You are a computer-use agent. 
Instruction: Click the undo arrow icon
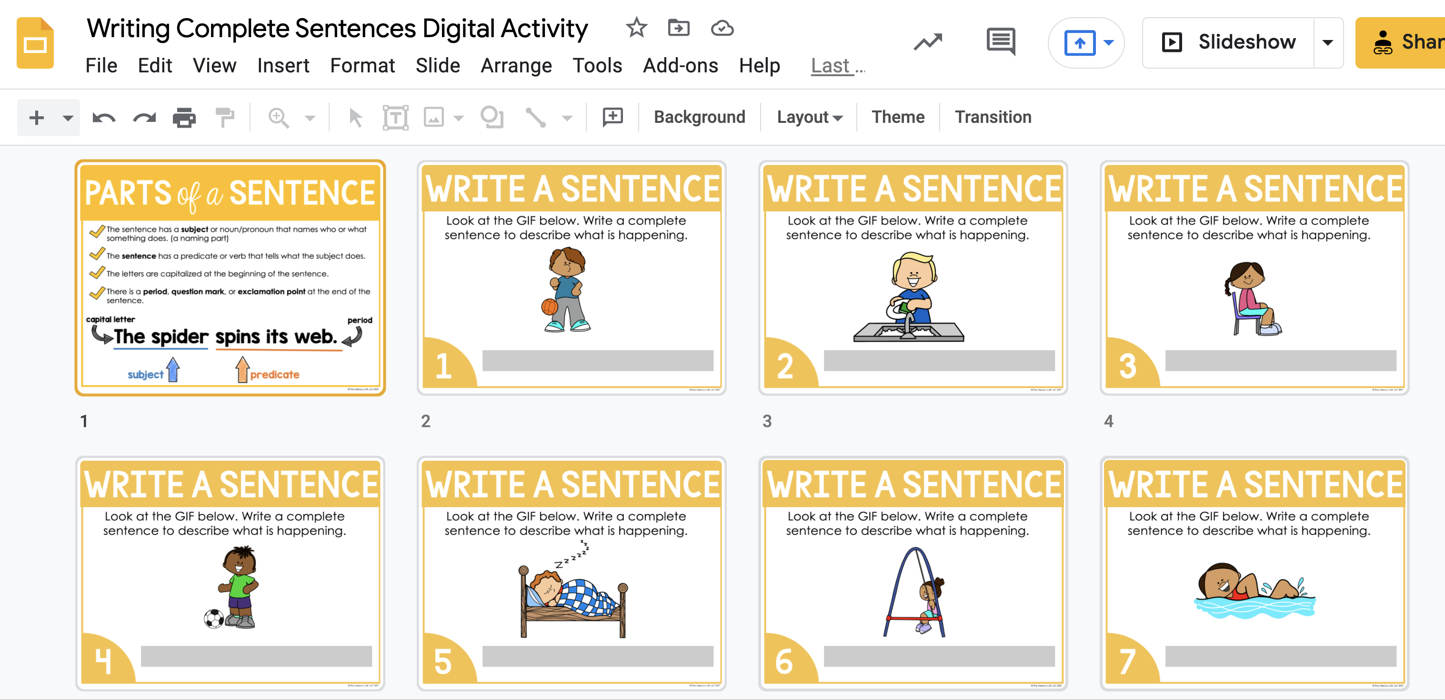(104, 118)
